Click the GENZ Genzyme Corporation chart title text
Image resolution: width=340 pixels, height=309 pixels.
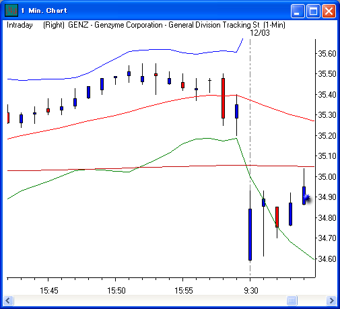click(176, 25)
